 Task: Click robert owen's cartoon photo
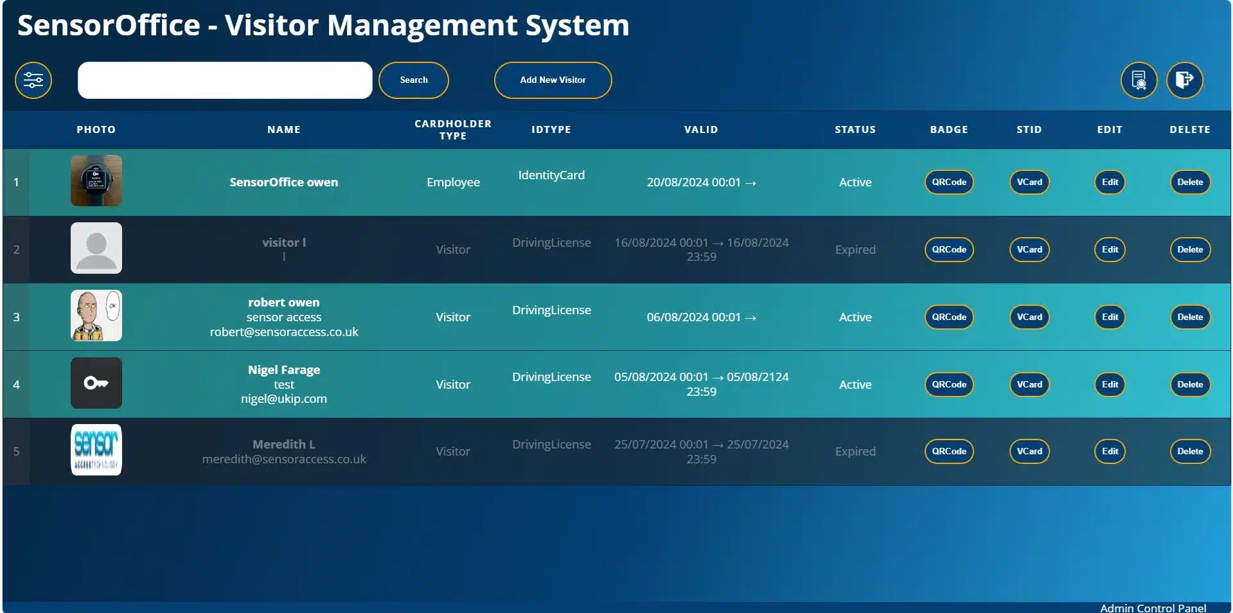(96, 315)
